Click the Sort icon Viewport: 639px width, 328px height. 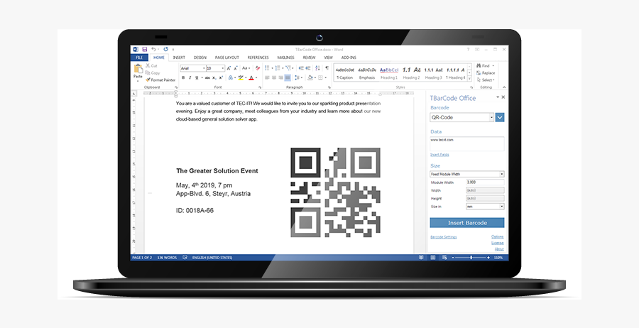click(317, 68)
